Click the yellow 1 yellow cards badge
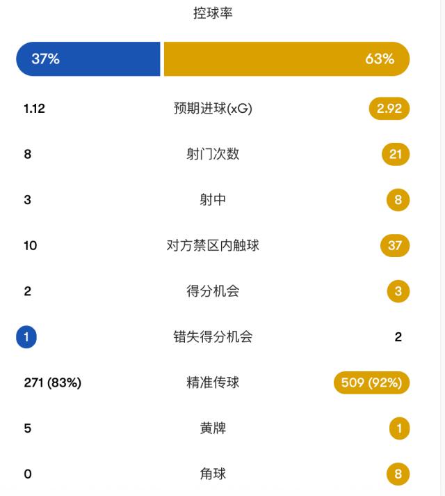Image resolution: width=445 pixels, height=496 pixels. coord(399,428)
